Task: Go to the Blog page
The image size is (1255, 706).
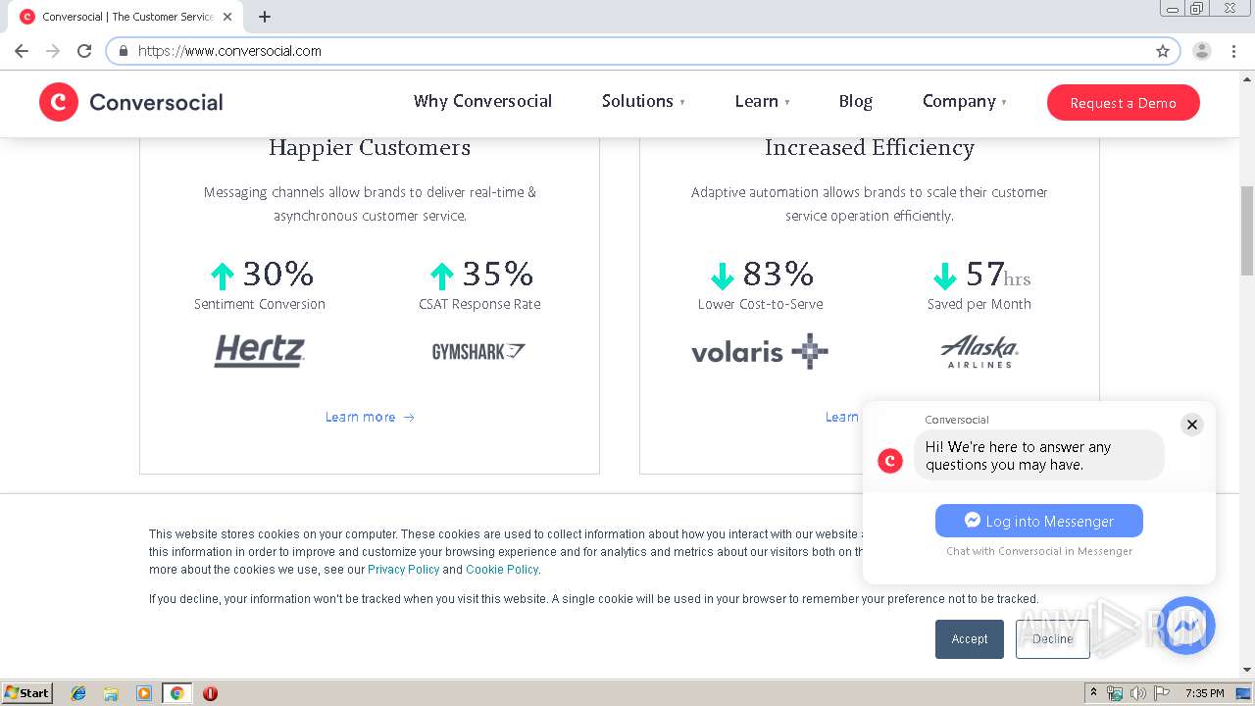Action: point(855,101)
